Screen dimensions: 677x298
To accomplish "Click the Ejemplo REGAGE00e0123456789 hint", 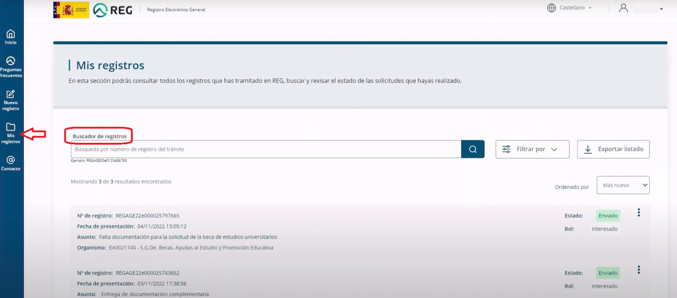I will tap(99, 160).
